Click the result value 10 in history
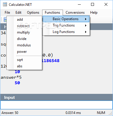 pyautogui.click(x=17, y=72)
